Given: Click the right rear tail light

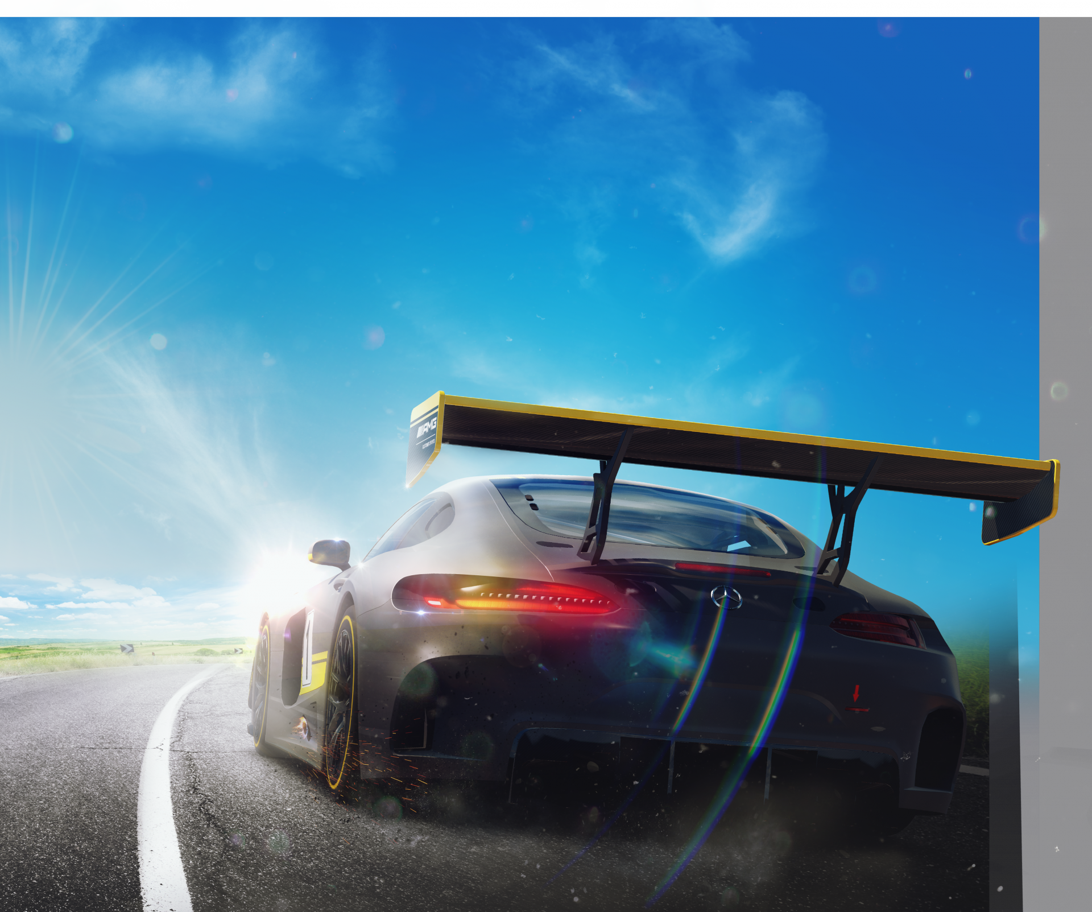Looking at the screenshot, I should coord(876,629).
